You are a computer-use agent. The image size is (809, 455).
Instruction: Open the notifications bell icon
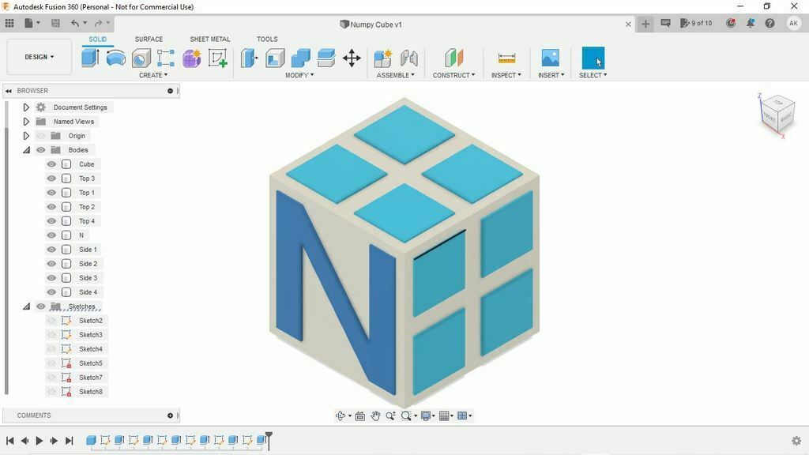(751, 23)
